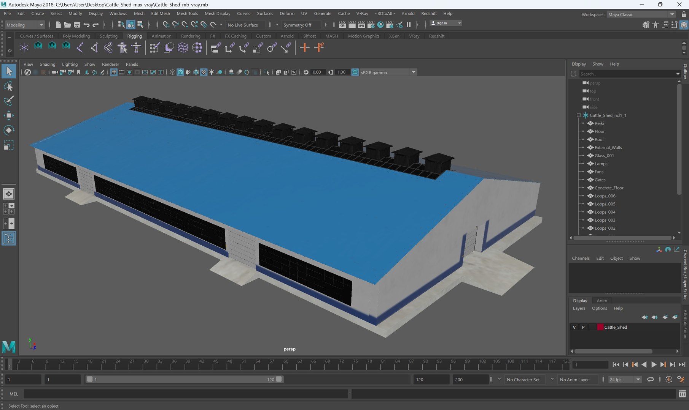Activate the Paint selection tool
Screen dimensions: 689x410
tap(9, 101)
